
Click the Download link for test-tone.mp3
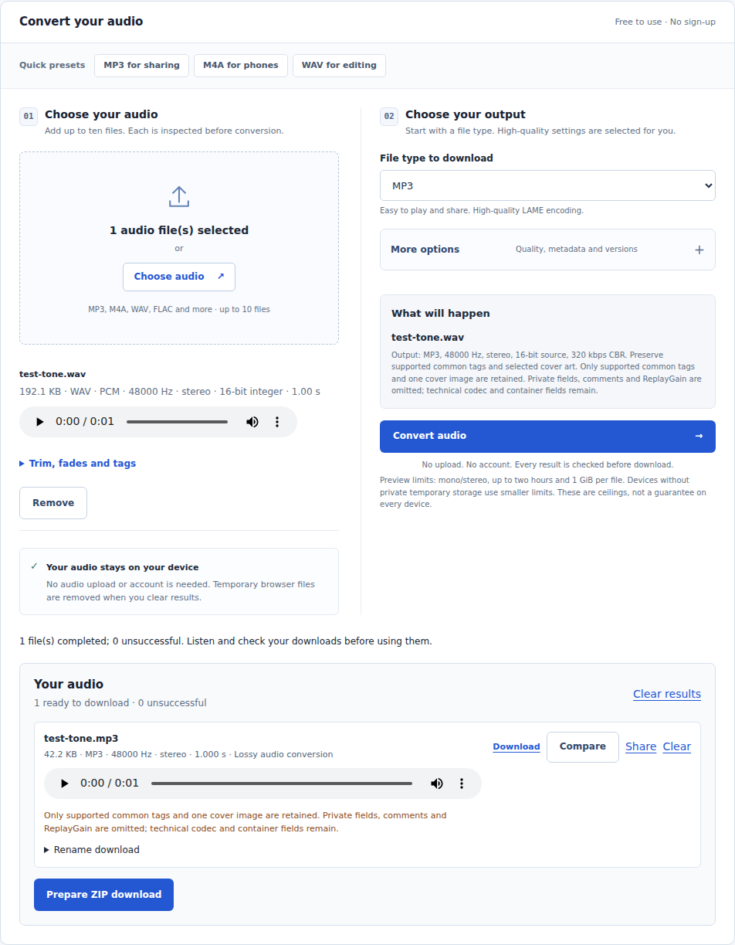(517, 746)
